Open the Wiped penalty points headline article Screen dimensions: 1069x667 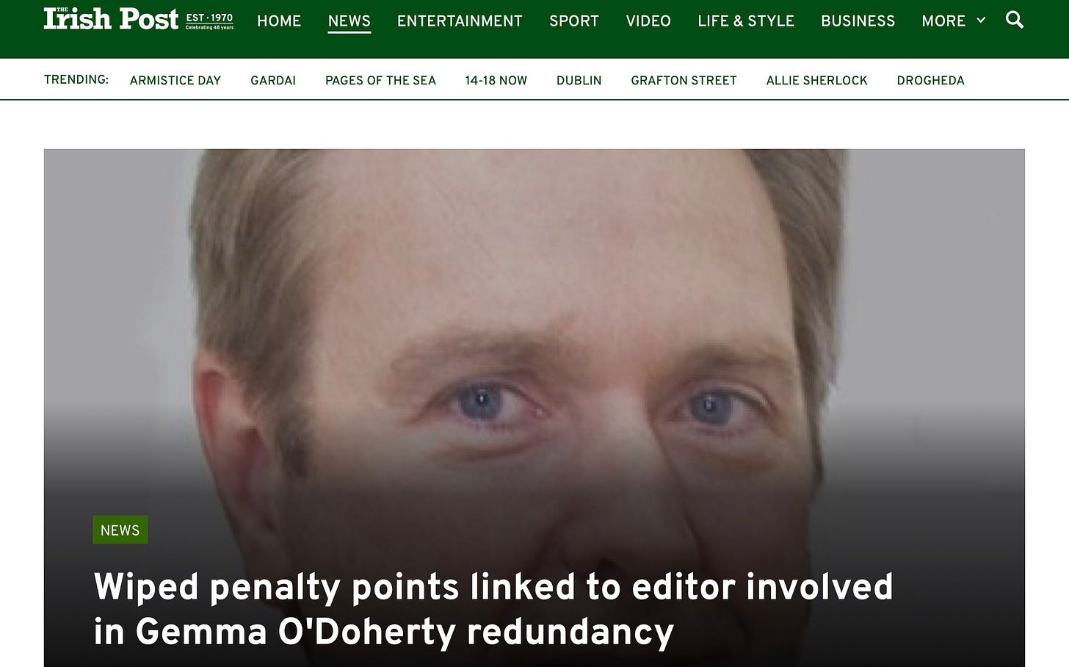[493, 610]
